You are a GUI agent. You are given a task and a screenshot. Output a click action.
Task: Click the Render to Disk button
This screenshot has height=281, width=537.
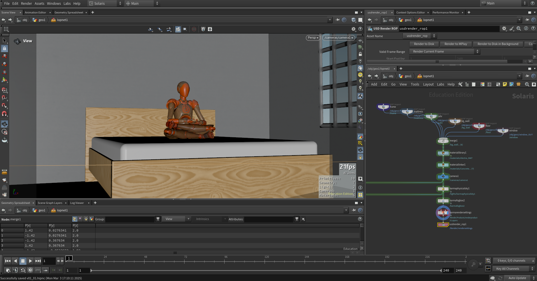424,44
